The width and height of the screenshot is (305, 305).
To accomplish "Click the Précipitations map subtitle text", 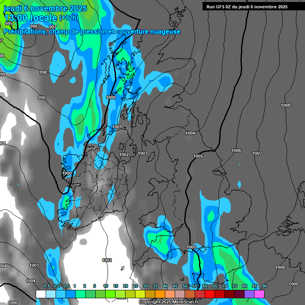I will 92,31.
